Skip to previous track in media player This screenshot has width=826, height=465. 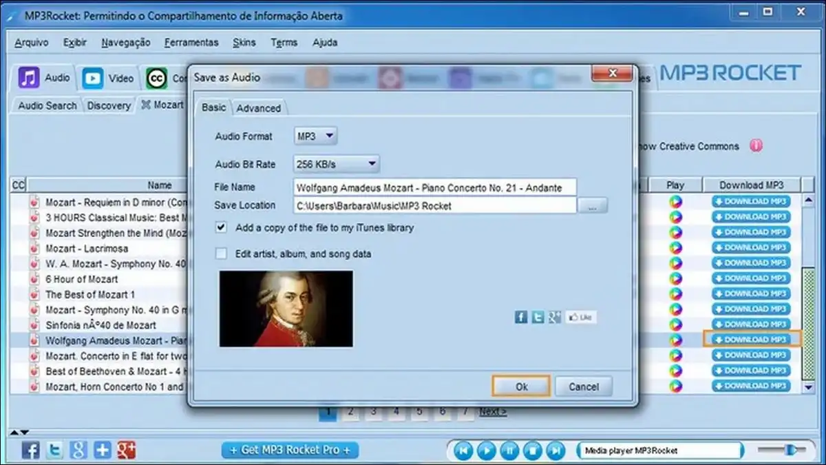[464, 451]
